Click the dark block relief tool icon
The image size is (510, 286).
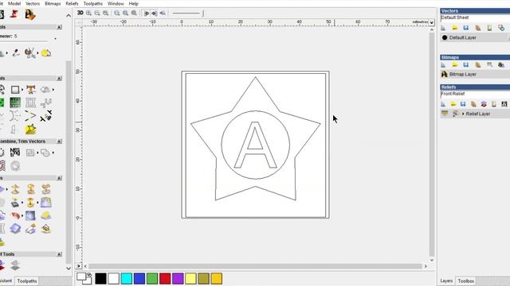point(15,203)
